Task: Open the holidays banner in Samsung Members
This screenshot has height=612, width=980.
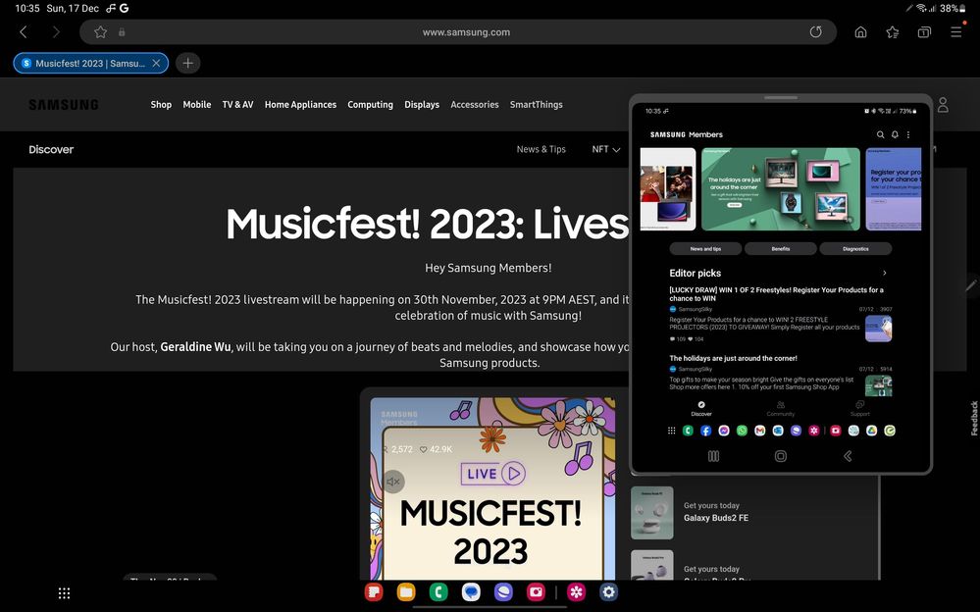Action: pos(781,188)
